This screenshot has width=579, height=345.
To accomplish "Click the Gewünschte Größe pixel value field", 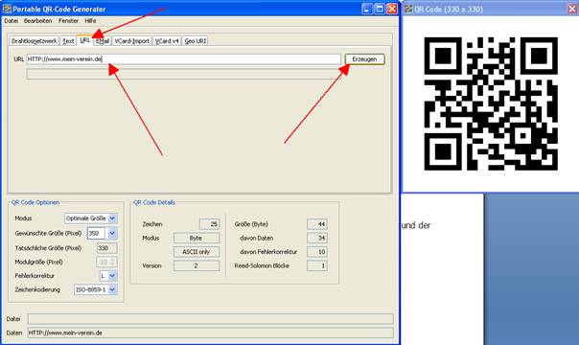I will pos(96,233).
